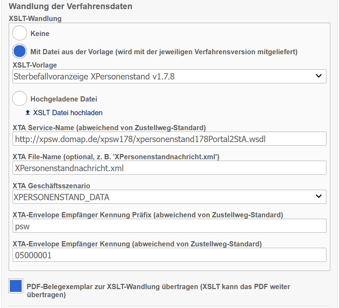Click the 'XSLT-Wandlung' group label
Image resolution: width=339 pixels, height=308 pixels.
click(35, 19)
